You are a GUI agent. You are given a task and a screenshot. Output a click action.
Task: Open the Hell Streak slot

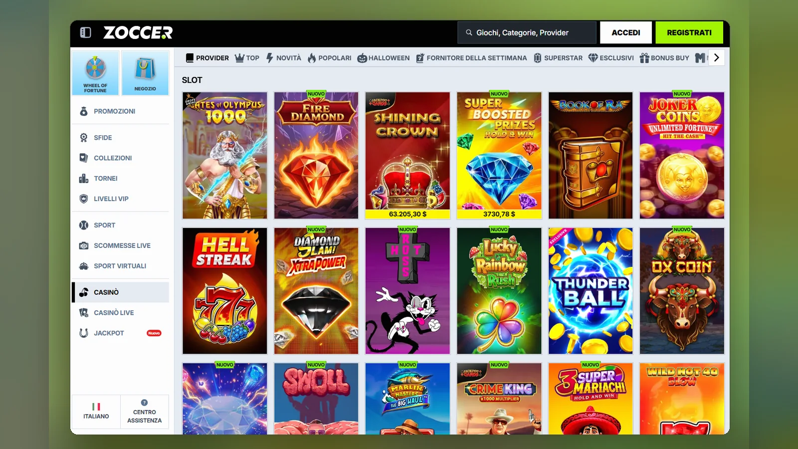click(x=225, y=291)
